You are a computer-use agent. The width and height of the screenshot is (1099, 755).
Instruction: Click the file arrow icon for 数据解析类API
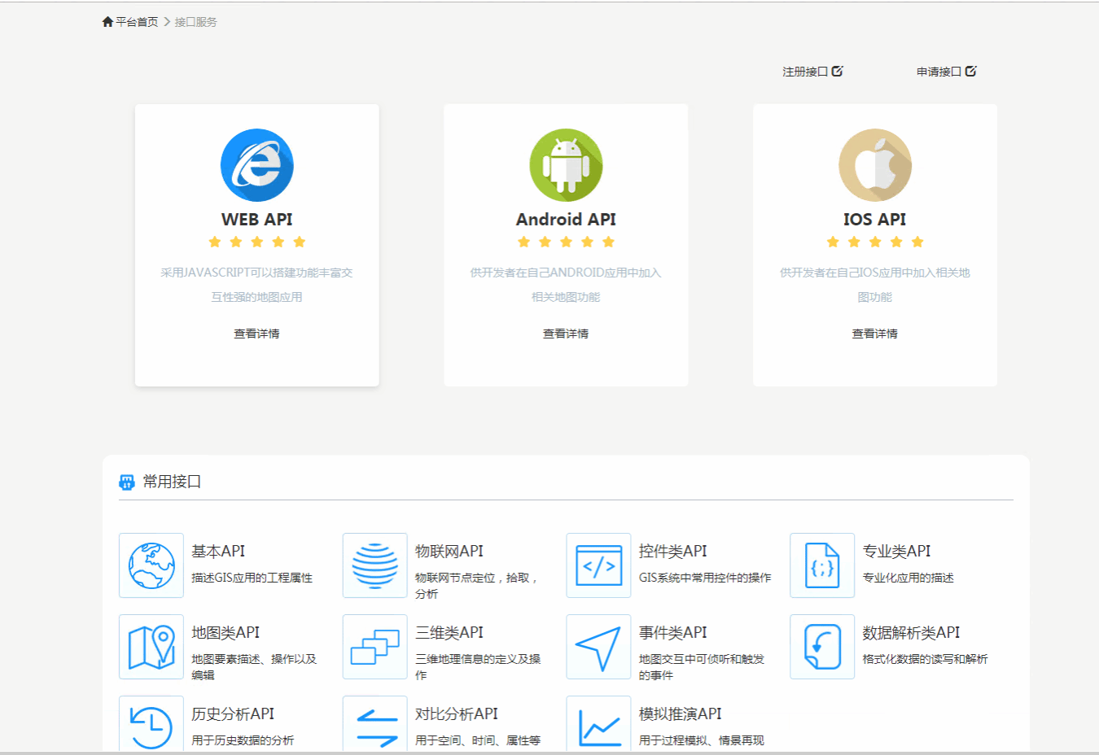pyautogui.click(x=822, y=647)
